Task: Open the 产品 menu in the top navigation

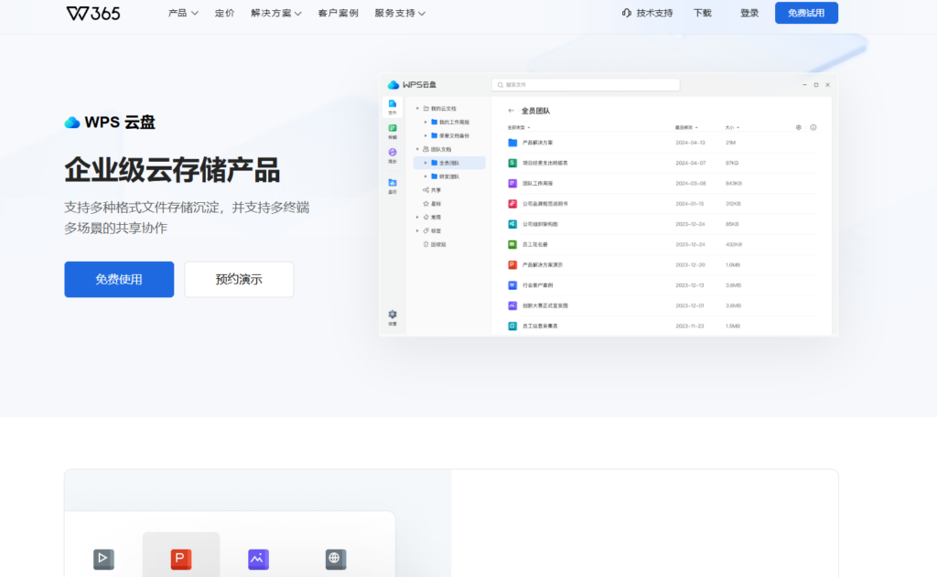Action: tap(180, 14)
